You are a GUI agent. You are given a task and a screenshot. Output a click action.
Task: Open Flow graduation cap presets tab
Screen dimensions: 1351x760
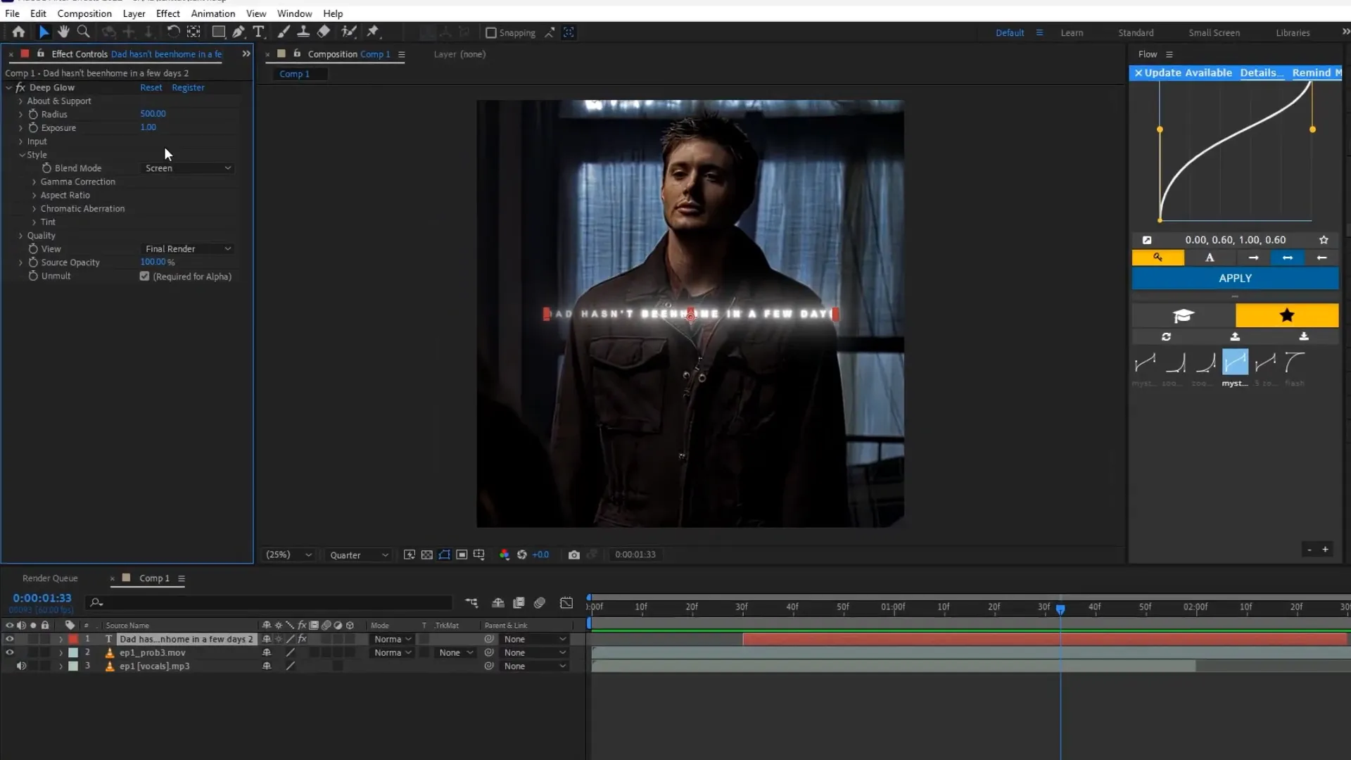(1184, 315)
